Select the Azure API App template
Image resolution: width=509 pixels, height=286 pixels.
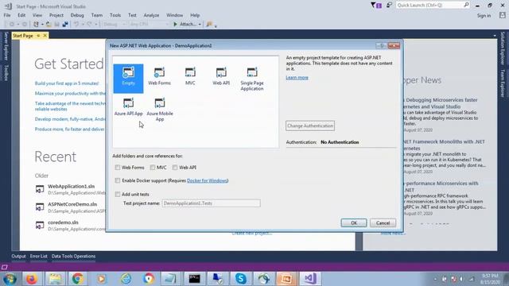click(128, 107)
